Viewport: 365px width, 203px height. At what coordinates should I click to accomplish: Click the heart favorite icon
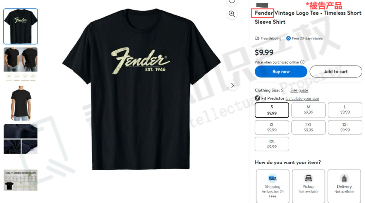[232, 2]
